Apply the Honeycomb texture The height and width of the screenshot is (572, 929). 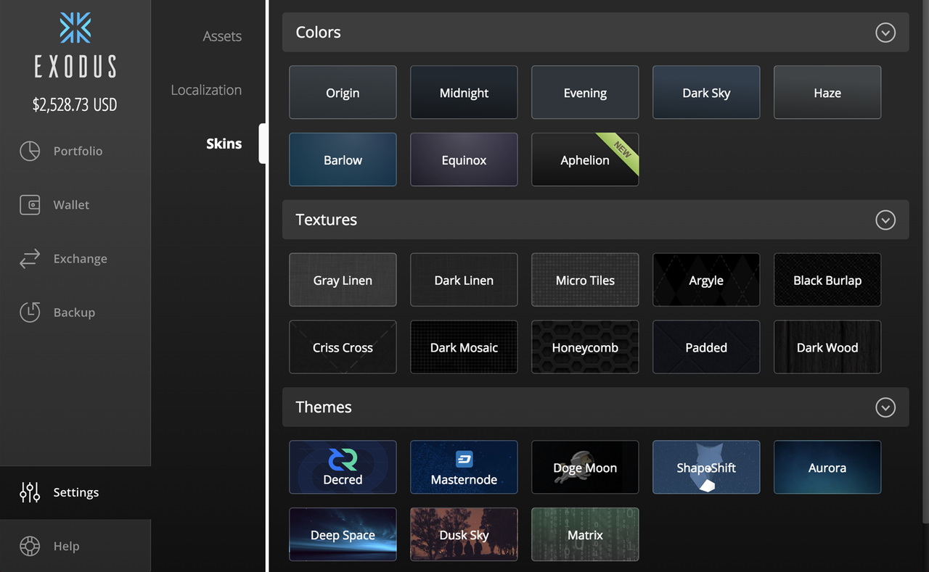584,347
